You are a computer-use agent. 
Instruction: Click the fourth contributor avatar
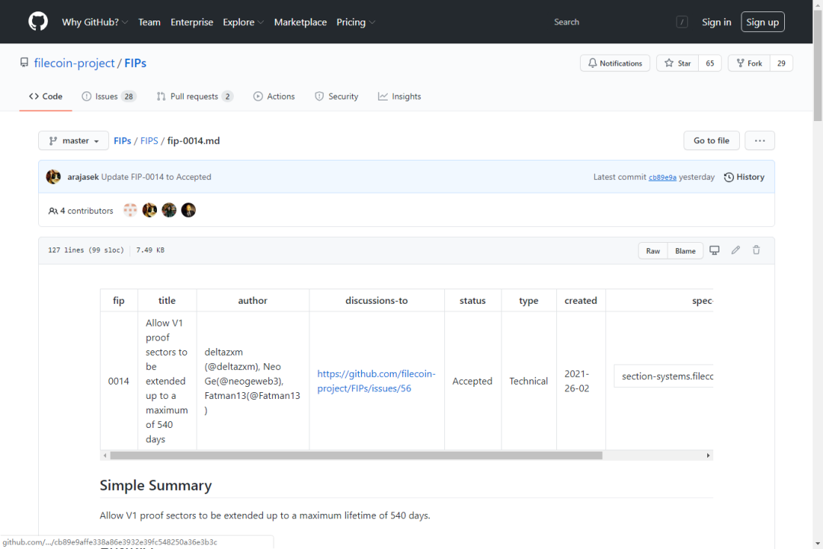[x=188, y=210]
